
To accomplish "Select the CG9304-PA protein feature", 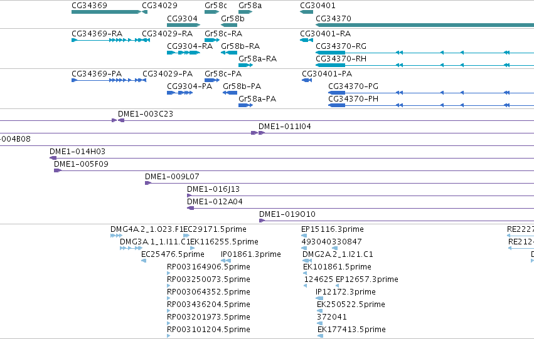I will [x=179, y=93].
